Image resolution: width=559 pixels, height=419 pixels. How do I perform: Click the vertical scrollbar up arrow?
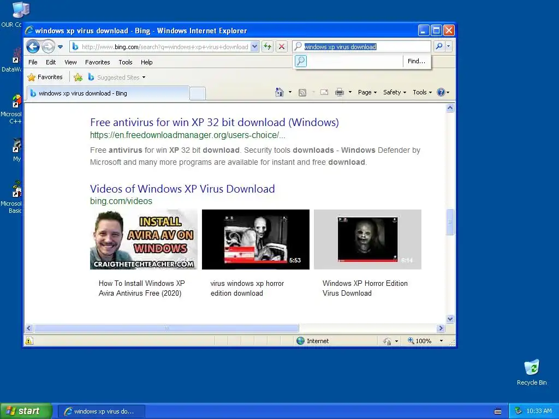450,108
